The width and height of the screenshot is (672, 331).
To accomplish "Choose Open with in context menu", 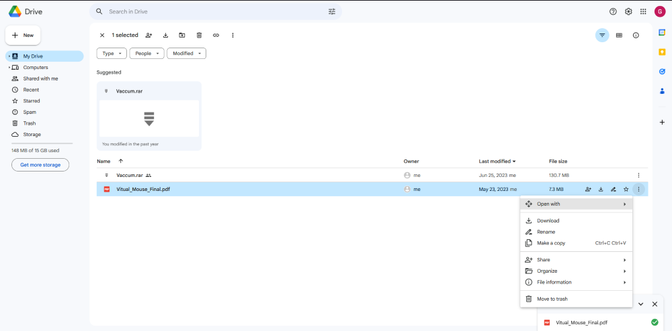I will [576, 204].
